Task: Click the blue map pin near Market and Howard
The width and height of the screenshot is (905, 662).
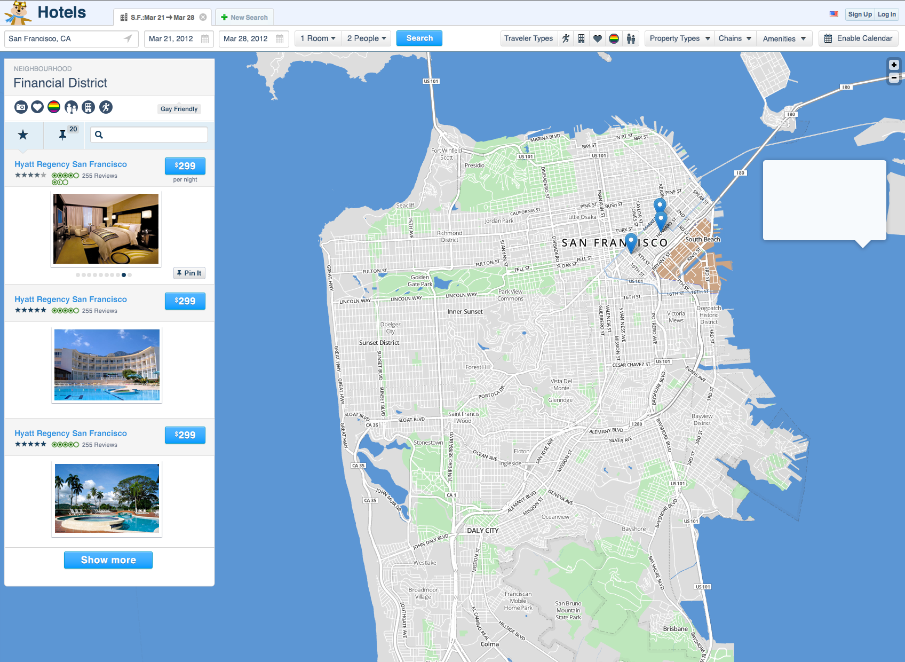Action: coord(661,220)
